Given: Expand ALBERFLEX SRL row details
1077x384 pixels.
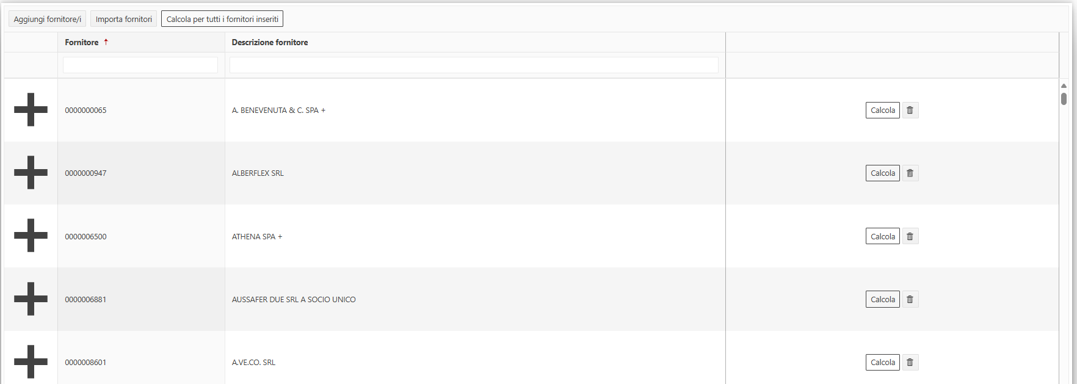Looking at the screenshot, I should (x=31, y=173).
